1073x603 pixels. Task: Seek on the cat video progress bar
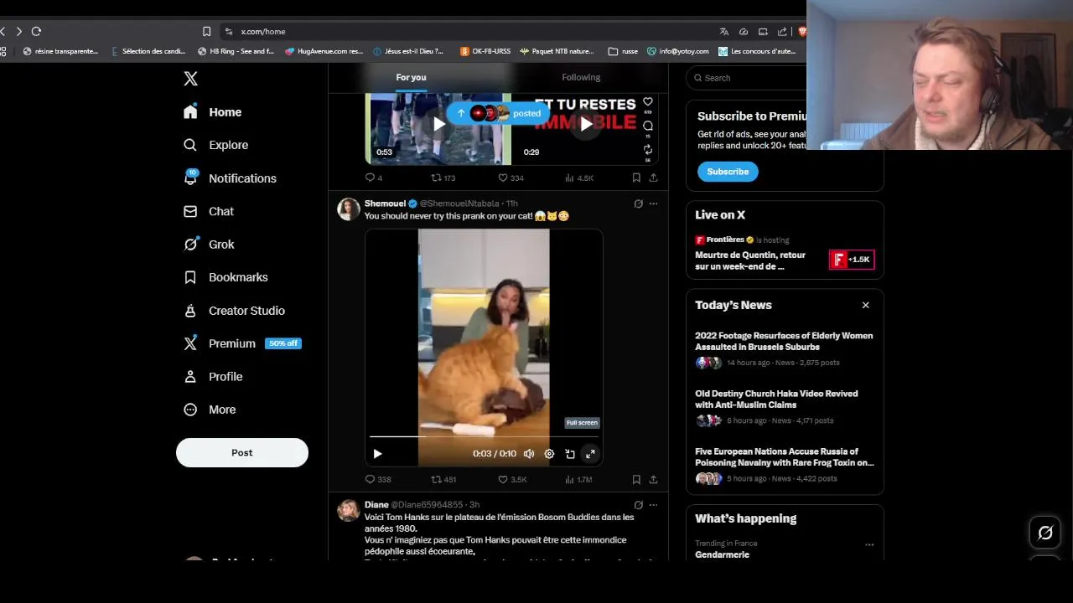coord(485,436)
